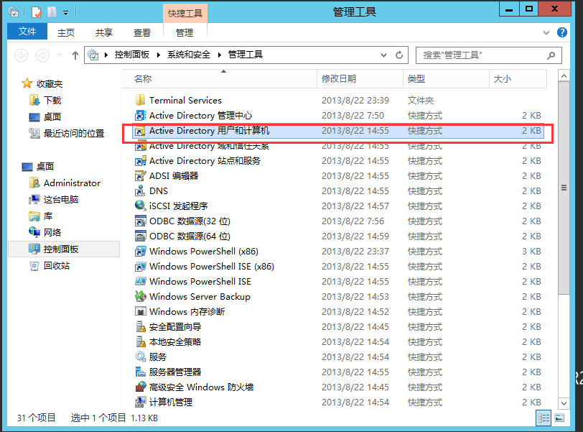Click the ODBC 数据源(32 位) icon

point(140,221)
